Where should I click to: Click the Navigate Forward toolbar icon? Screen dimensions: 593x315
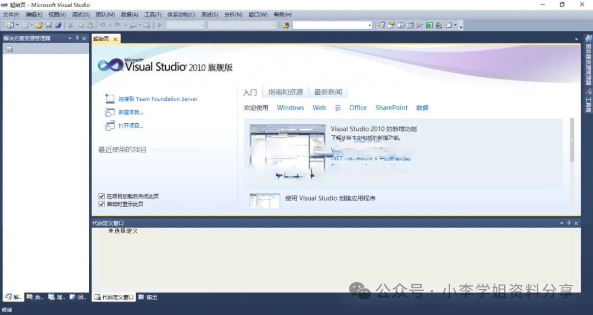point(147,25)
